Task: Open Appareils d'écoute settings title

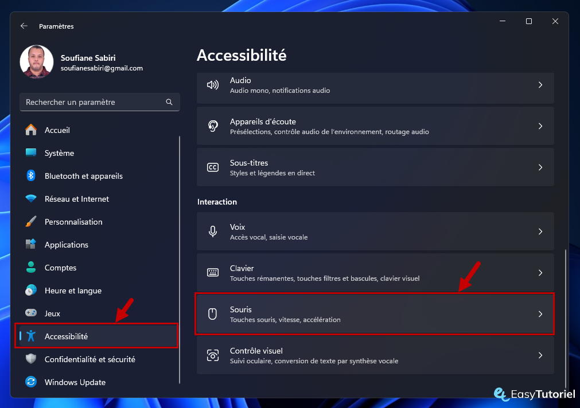Action: [263, 121]
